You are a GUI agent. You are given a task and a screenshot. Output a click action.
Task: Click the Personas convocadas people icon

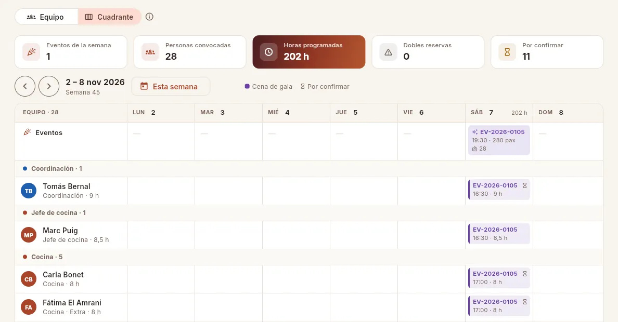tap(150, 52)
